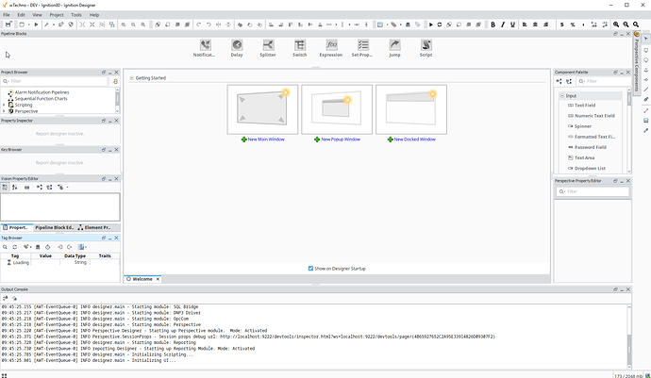Select Numeric Text Field component

click(592, 116)
